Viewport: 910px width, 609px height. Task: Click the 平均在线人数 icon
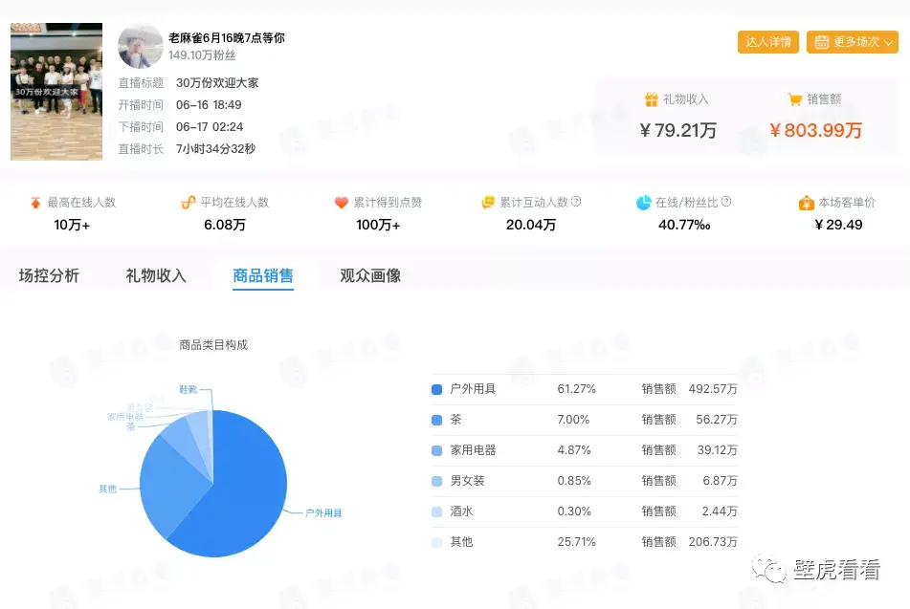[189, 203]
